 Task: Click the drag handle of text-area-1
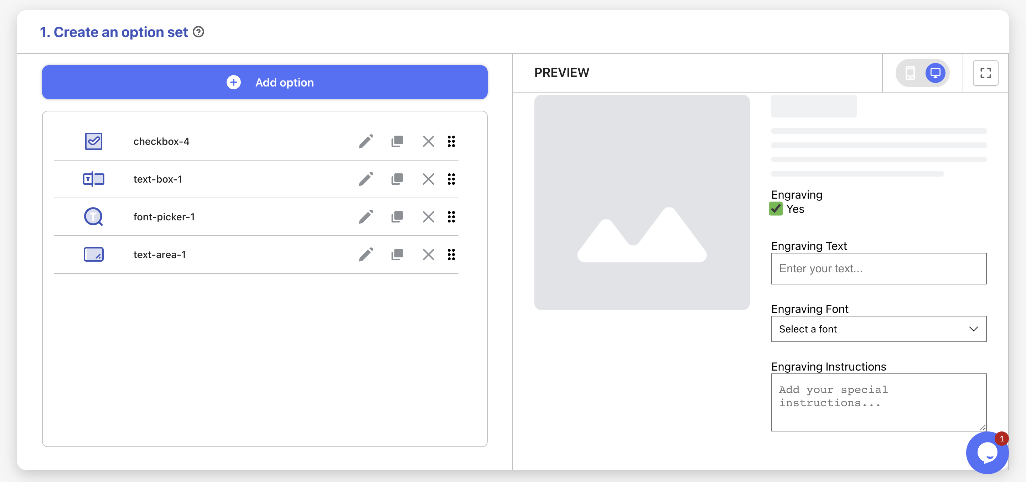pos(451,255)
